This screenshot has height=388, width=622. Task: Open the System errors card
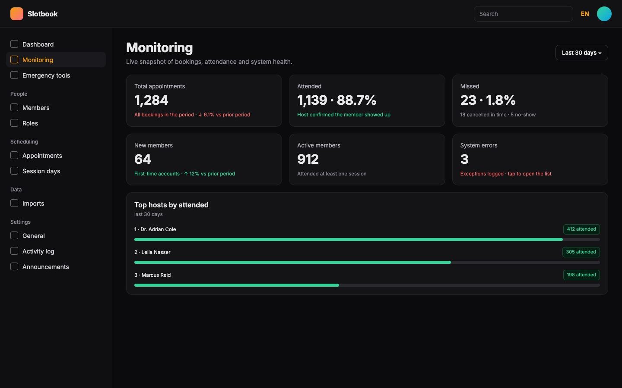[x=530, y=160]
